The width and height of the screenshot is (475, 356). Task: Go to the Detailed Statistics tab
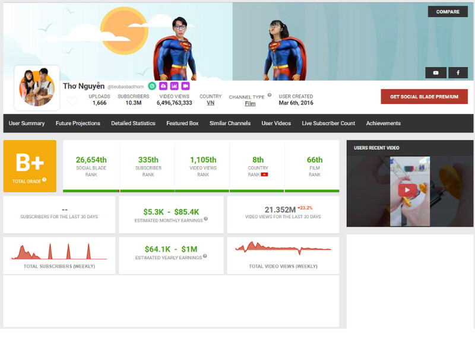133,123
